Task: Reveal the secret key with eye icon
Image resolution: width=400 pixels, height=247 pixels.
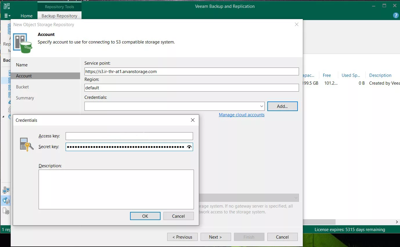Action: [x=189, y=147]
